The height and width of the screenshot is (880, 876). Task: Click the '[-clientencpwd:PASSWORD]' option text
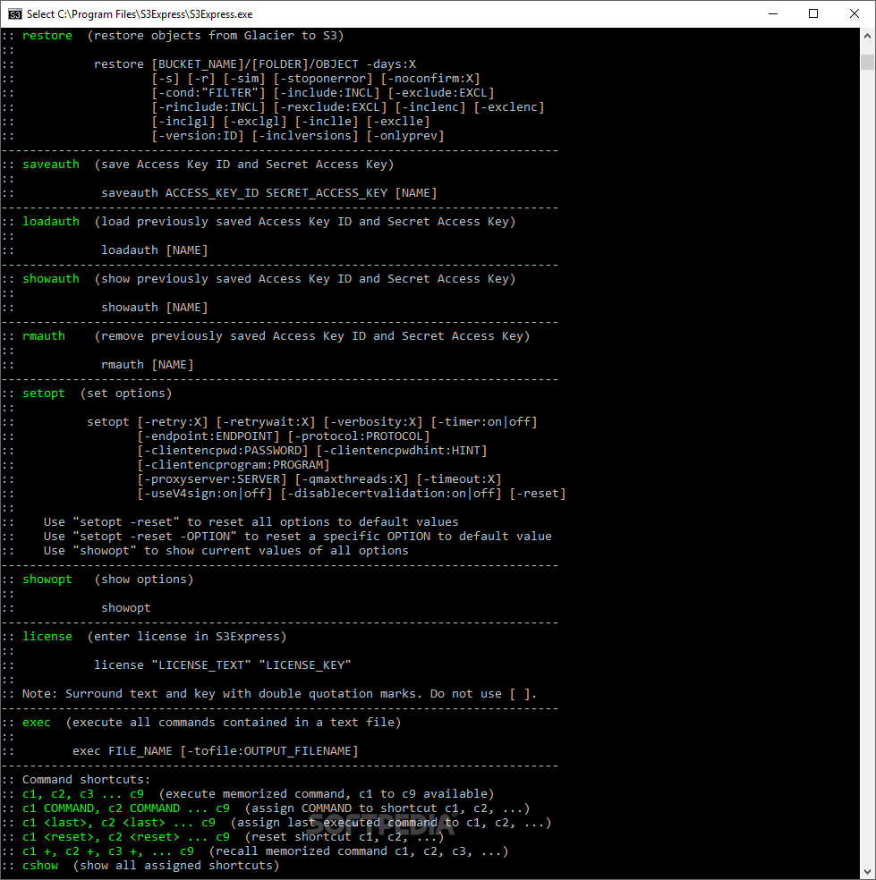(x=223, y=451)
